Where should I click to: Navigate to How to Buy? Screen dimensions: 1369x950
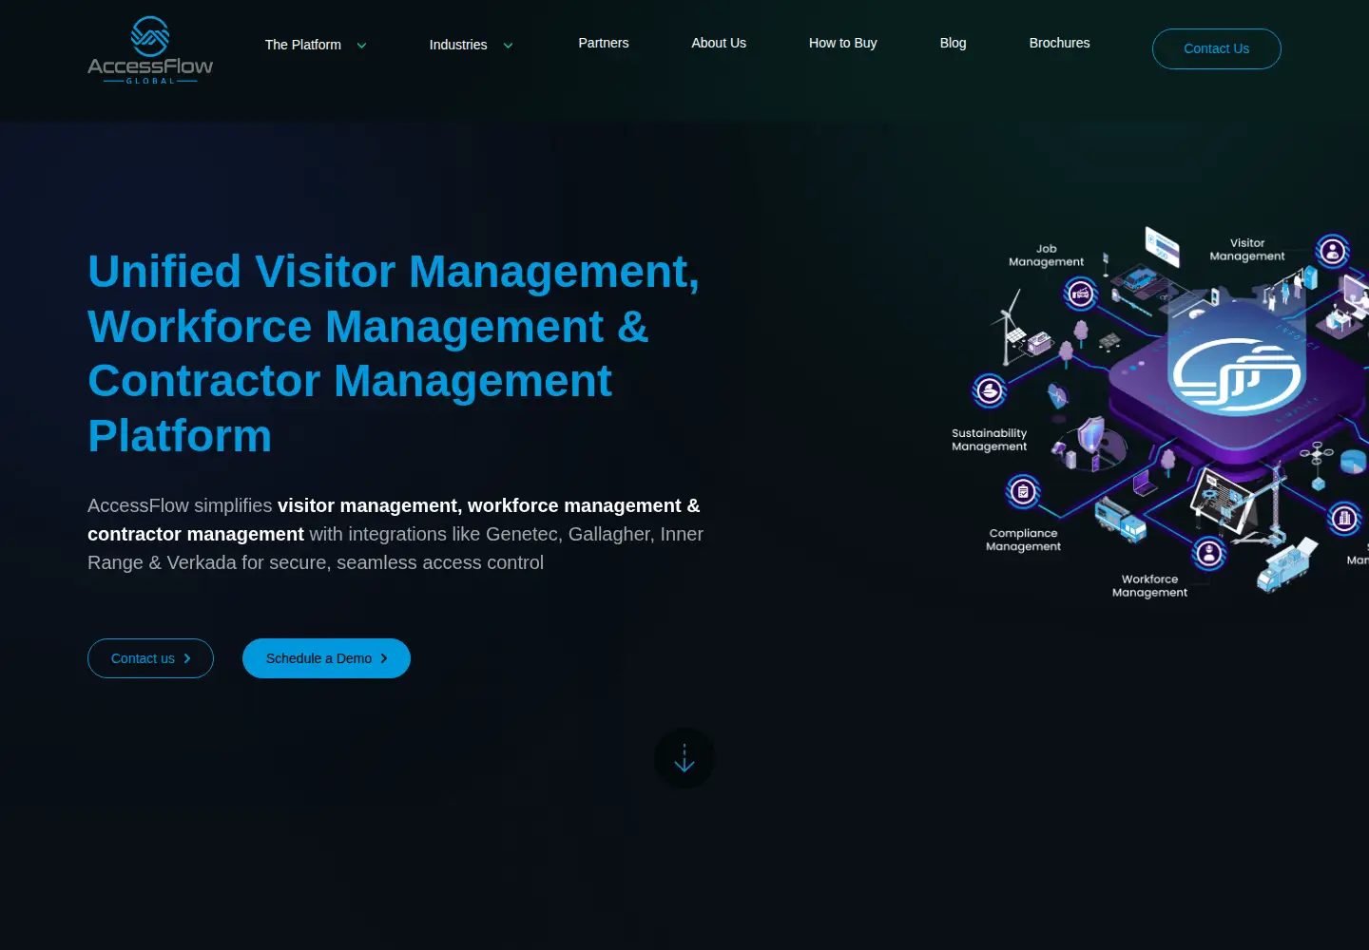(843, 43)
